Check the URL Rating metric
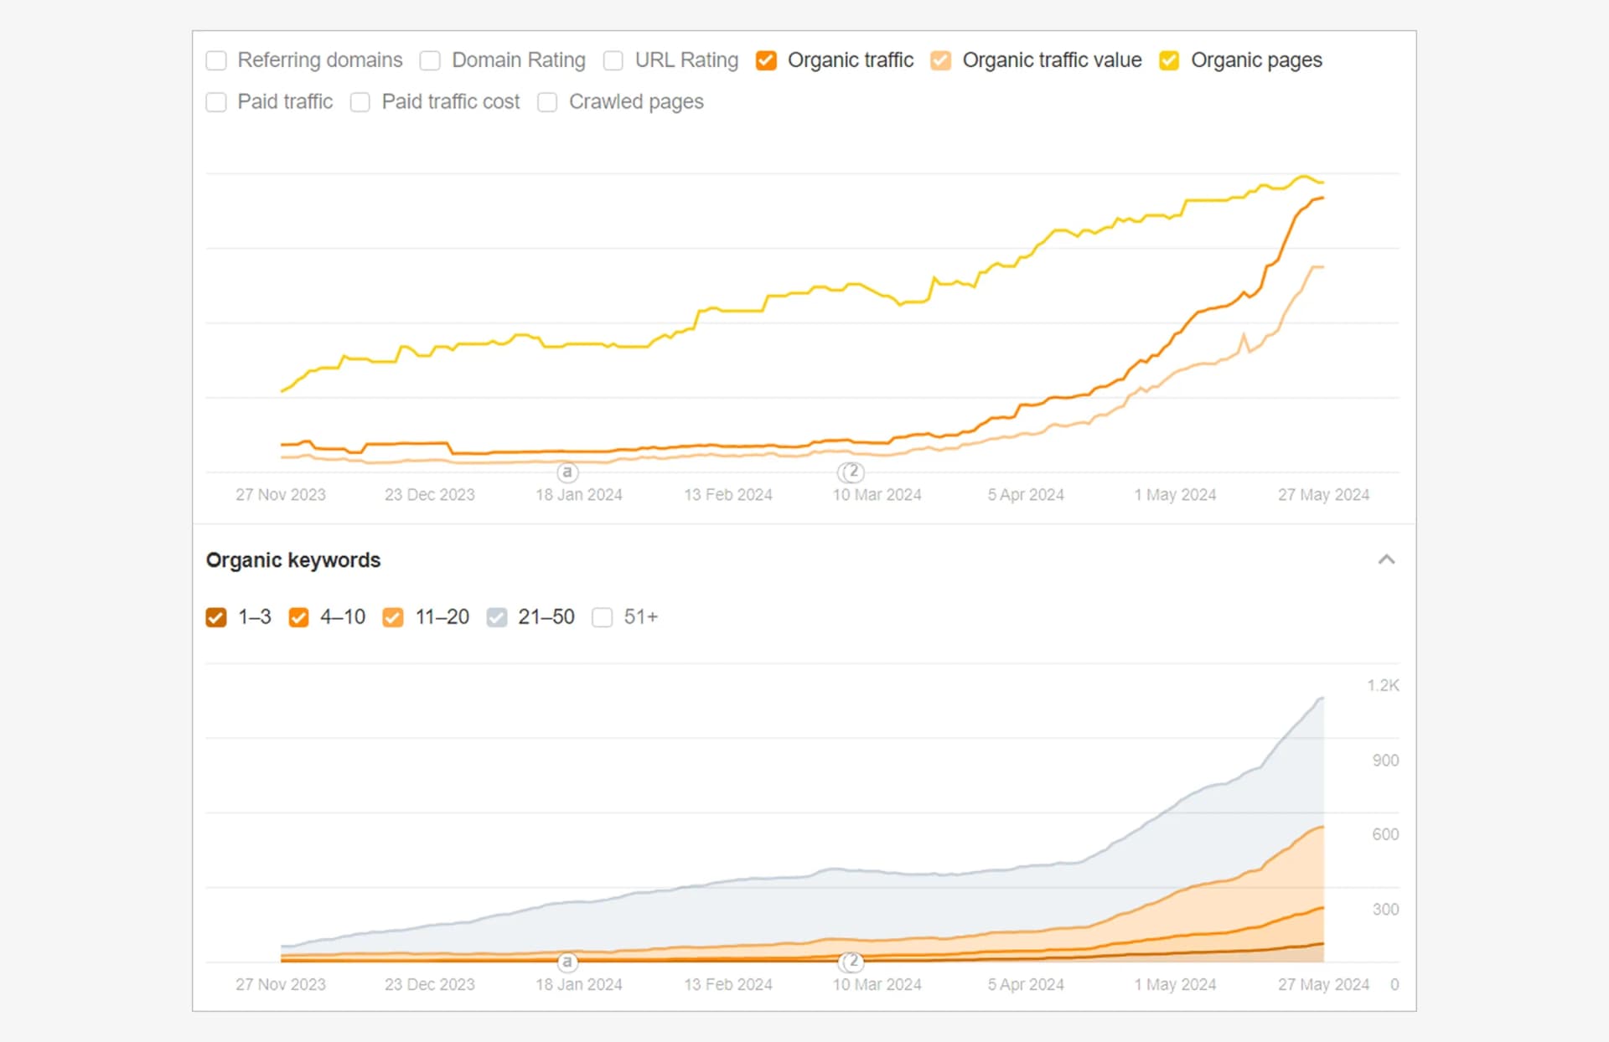Viewport: 1609px width, 1042px height. click(613, 60)
